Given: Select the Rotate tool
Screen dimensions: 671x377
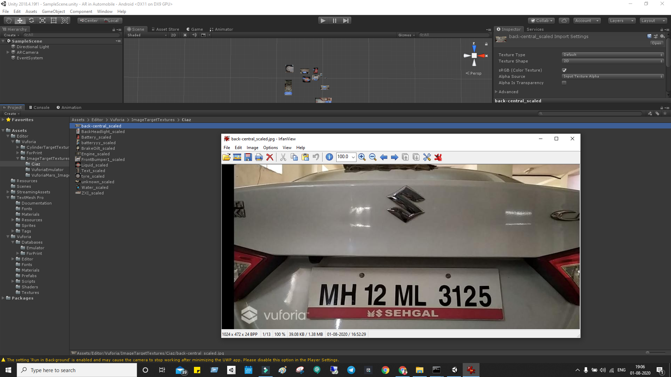Looking at the screenshot, I should pyautogui.click(x=31, y=21).
